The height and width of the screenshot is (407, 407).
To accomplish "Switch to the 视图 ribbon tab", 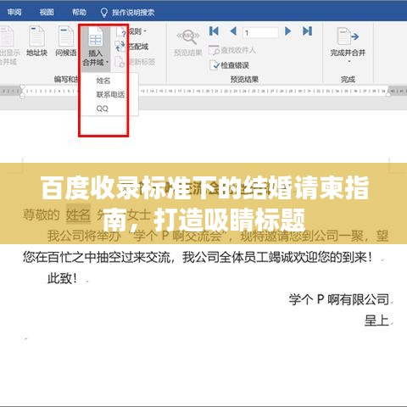I will click(x=47, y=12).
